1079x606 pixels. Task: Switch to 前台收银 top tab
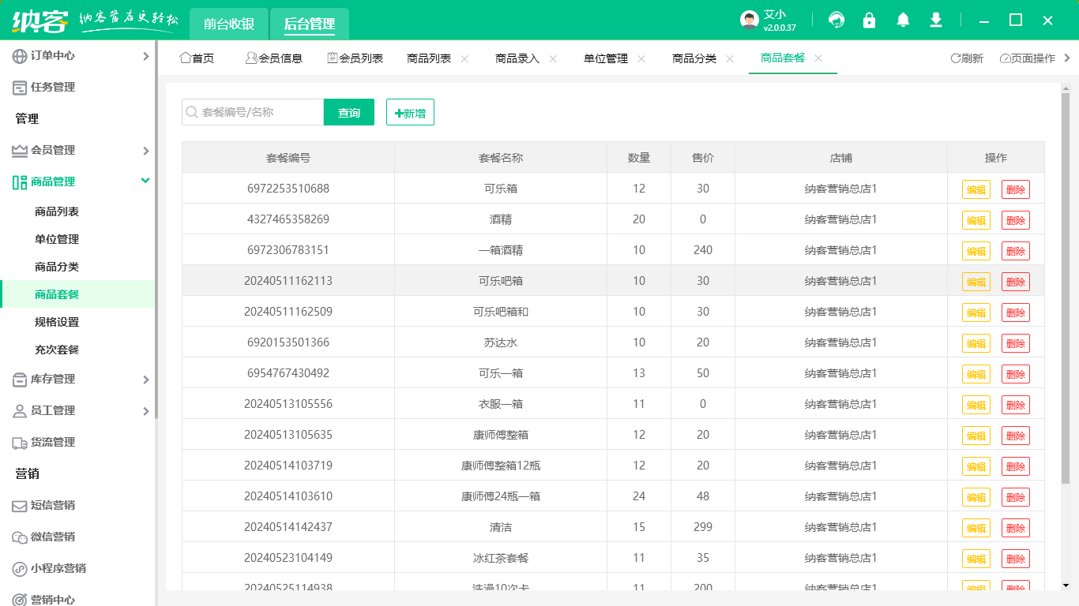pyautogui.click(x=229, y=24)
